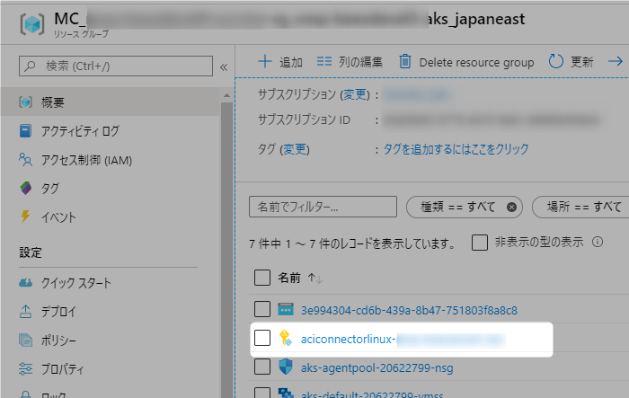Click the 更新 refresh button
Viewport: 629px width, 398px height.
pyautogui.click(x=571, y=62)
